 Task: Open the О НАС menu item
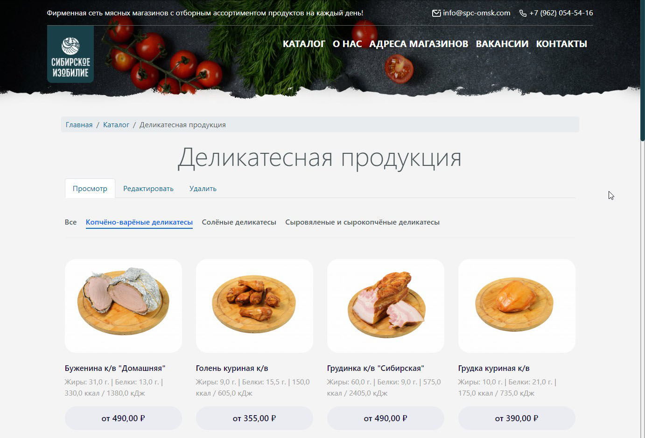[347, 44]
